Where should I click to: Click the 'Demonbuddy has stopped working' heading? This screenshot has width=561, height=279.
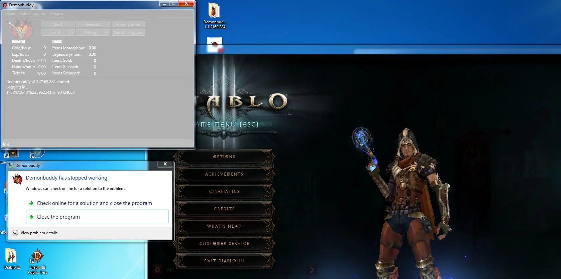tap(66, 178)
